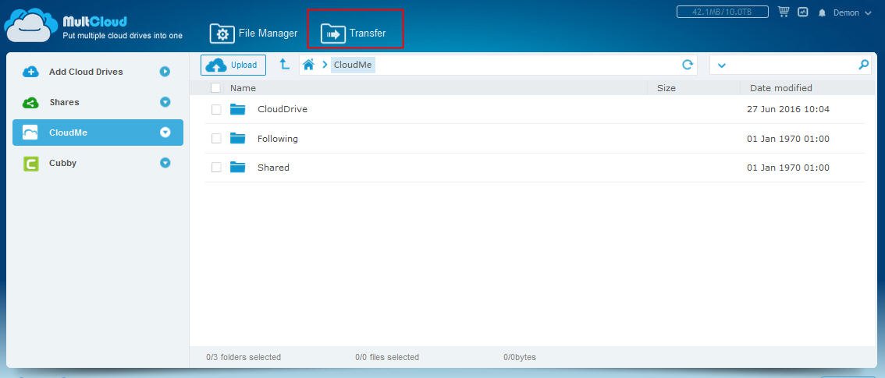Expand the Add Cloud Drives arrow
Screen dimensions: 885x378
pyautogui.click(x=165, y=72)
